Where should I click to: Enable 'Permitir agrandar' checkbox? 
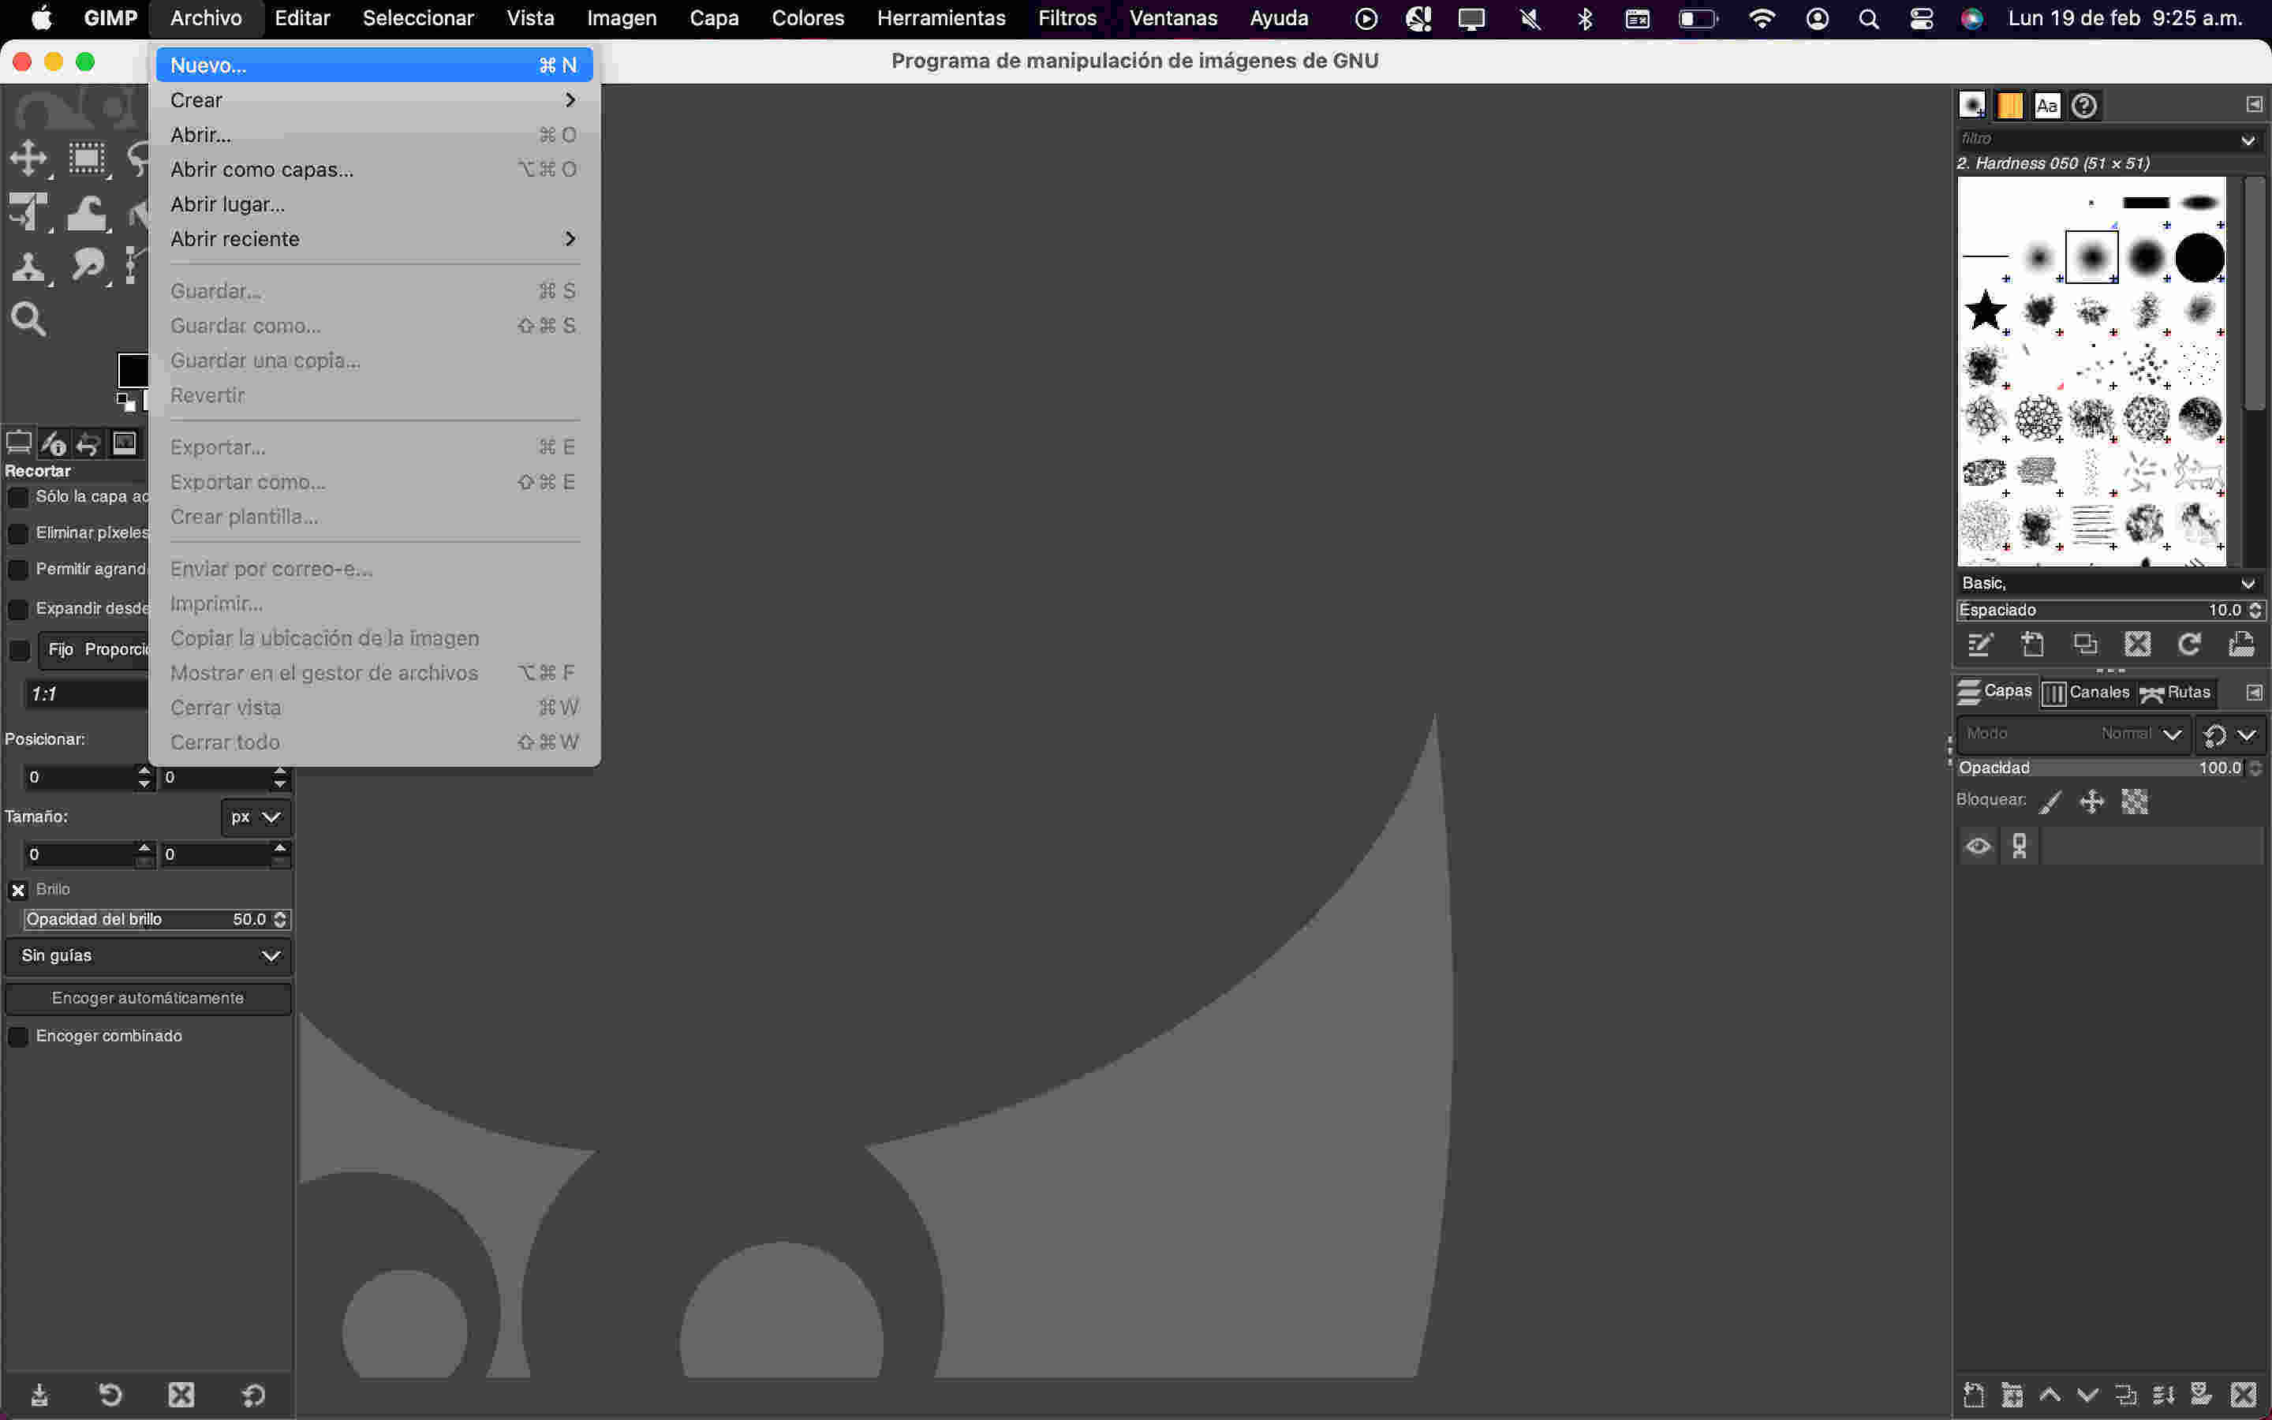click(x=18, y=570)
